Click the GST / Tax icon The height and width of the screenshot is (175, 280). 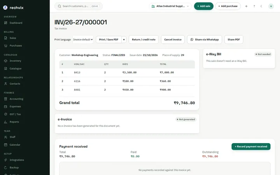point(6,114)
